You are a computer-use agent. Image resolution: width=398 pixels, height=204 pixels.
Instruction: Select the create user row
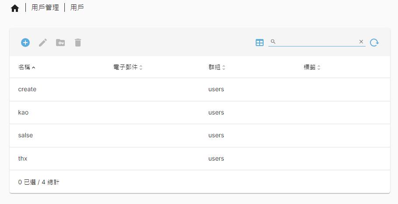click(200, 89)
